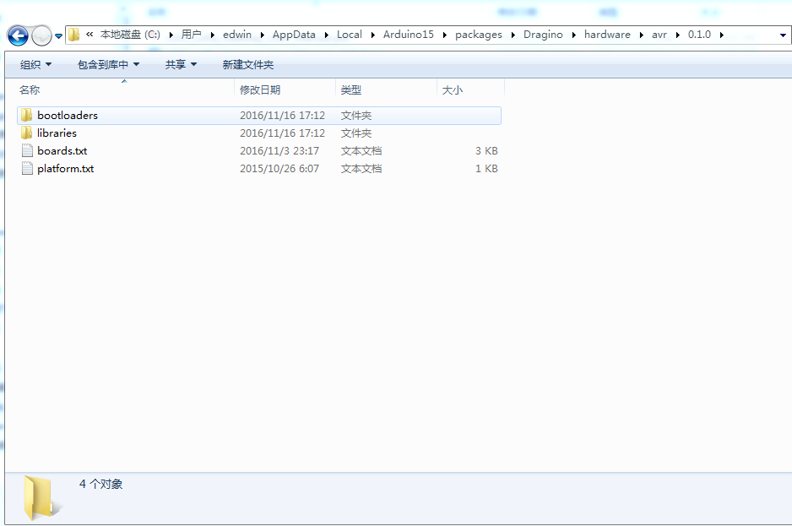792x526 pixels.
Task: Expand arrow after 0.1.0 breadcrumb
Action: (x=721, y=35)
